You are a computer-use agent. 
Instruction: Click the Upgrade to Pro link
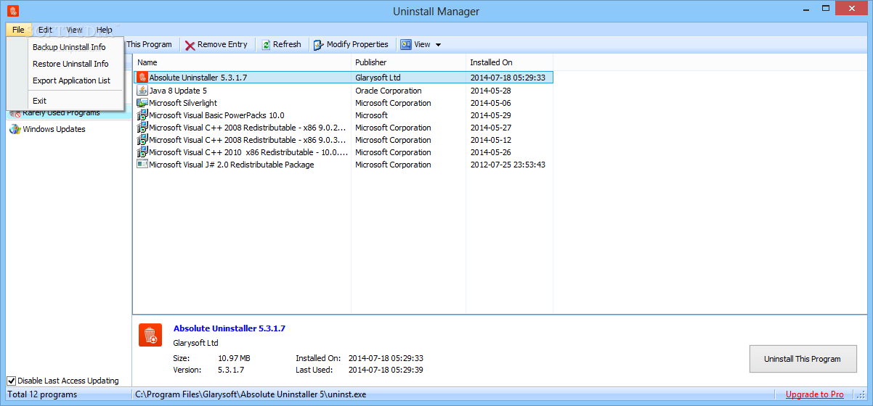pyautogui.click(x=815, y=394)
